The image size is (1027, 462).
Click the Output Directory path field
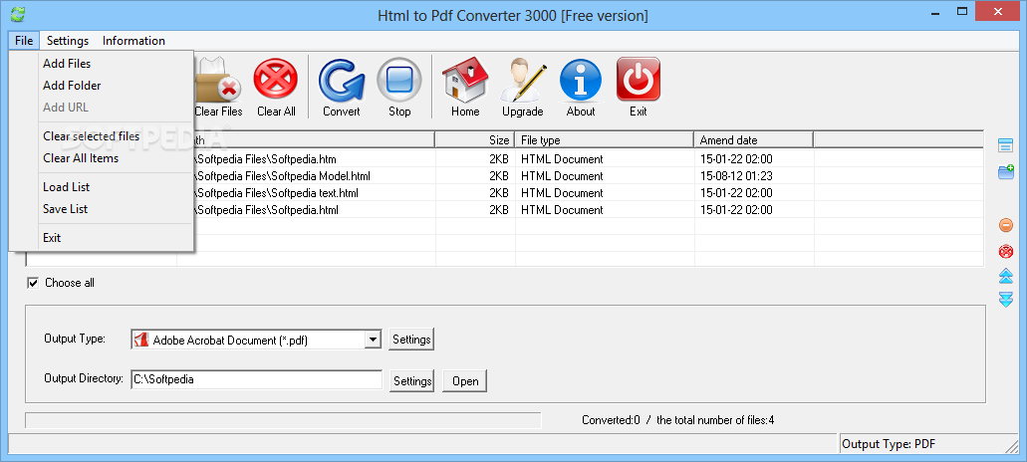[x=256, y=379]
